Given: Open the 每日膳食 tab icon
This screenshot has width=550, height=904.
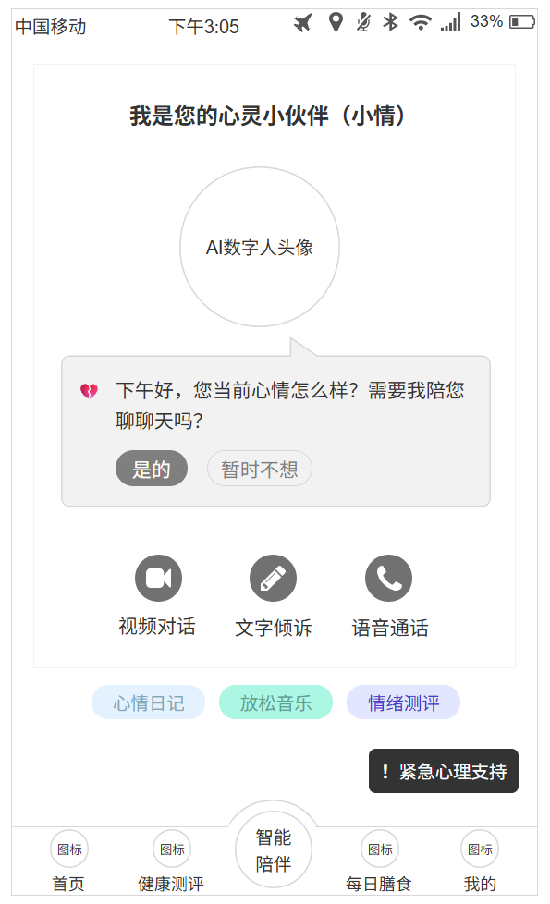Looking at the screenshot, I should [x=380, y=849].
